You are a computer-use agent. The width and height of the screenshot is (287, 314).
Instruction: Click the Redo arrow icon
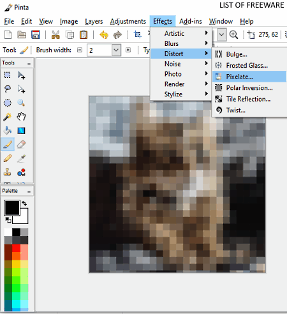point(117,34)
